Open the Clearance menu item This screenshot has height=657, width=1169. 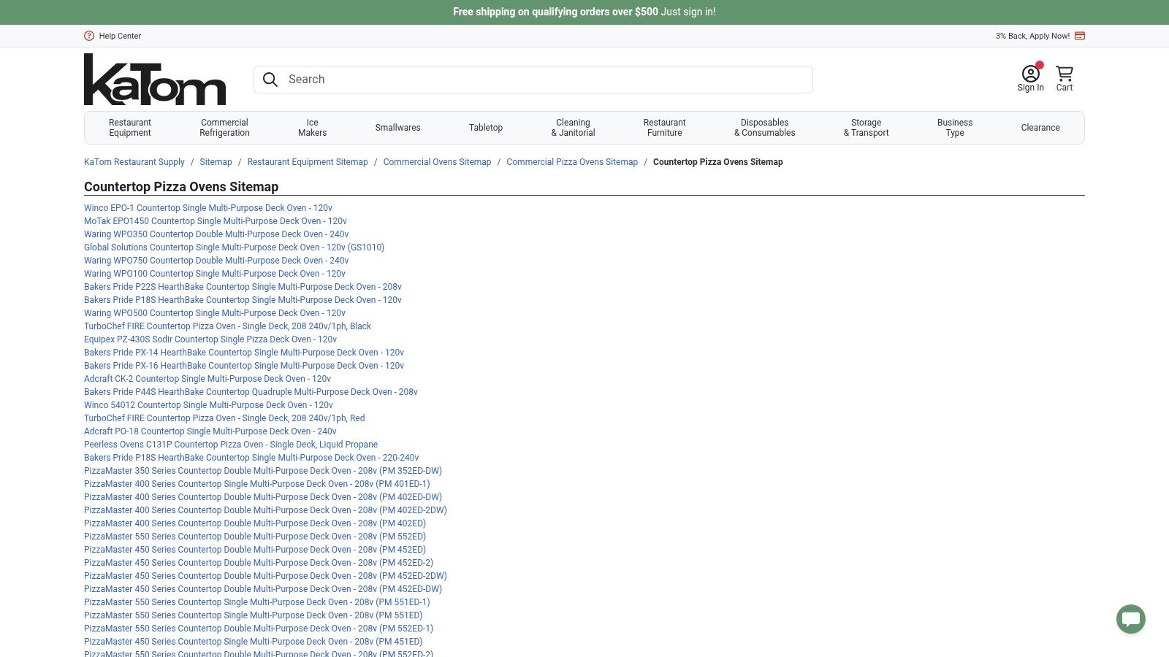click(1040, 128)
